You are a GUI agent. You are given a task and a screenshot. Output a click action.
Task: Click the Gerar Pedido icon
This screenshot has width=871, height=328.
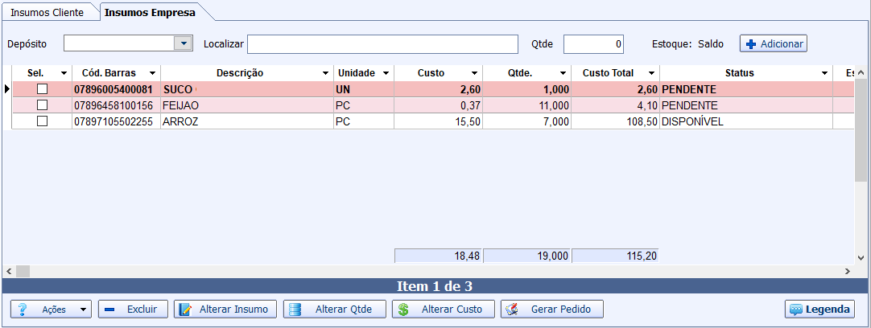point(512,310)
